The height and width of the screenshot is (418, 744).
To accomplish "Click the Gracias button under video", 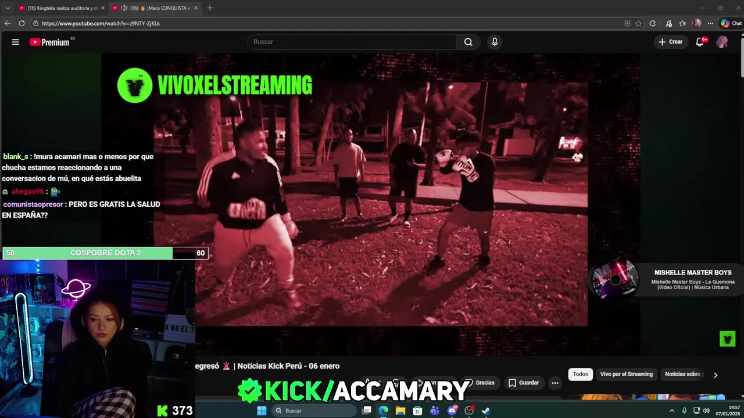I will pos(480,383).
